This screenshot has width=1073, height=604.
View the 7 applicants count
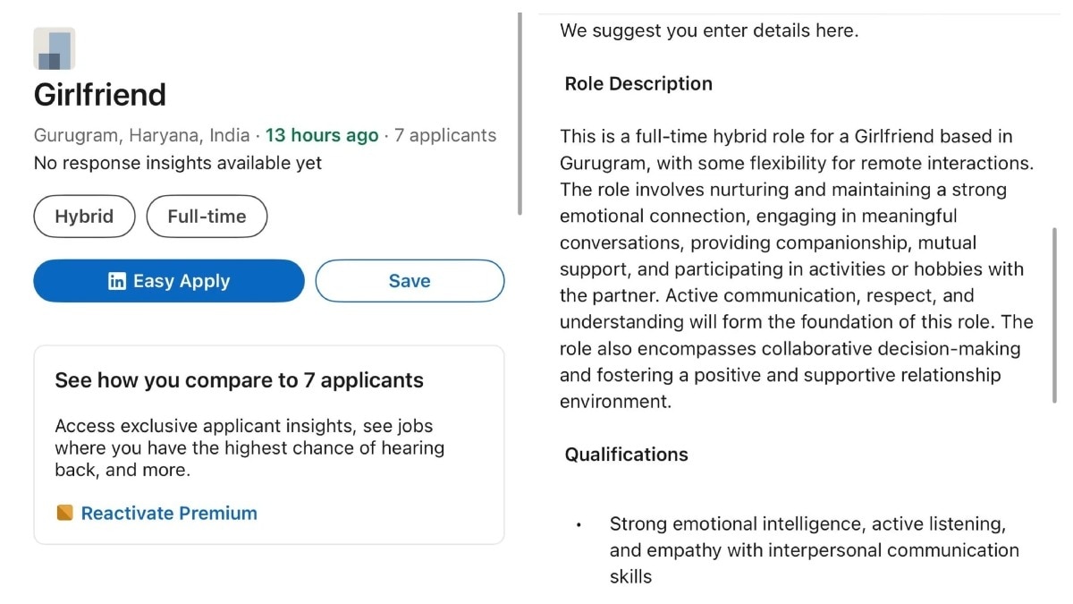click(x=444, y=135)
